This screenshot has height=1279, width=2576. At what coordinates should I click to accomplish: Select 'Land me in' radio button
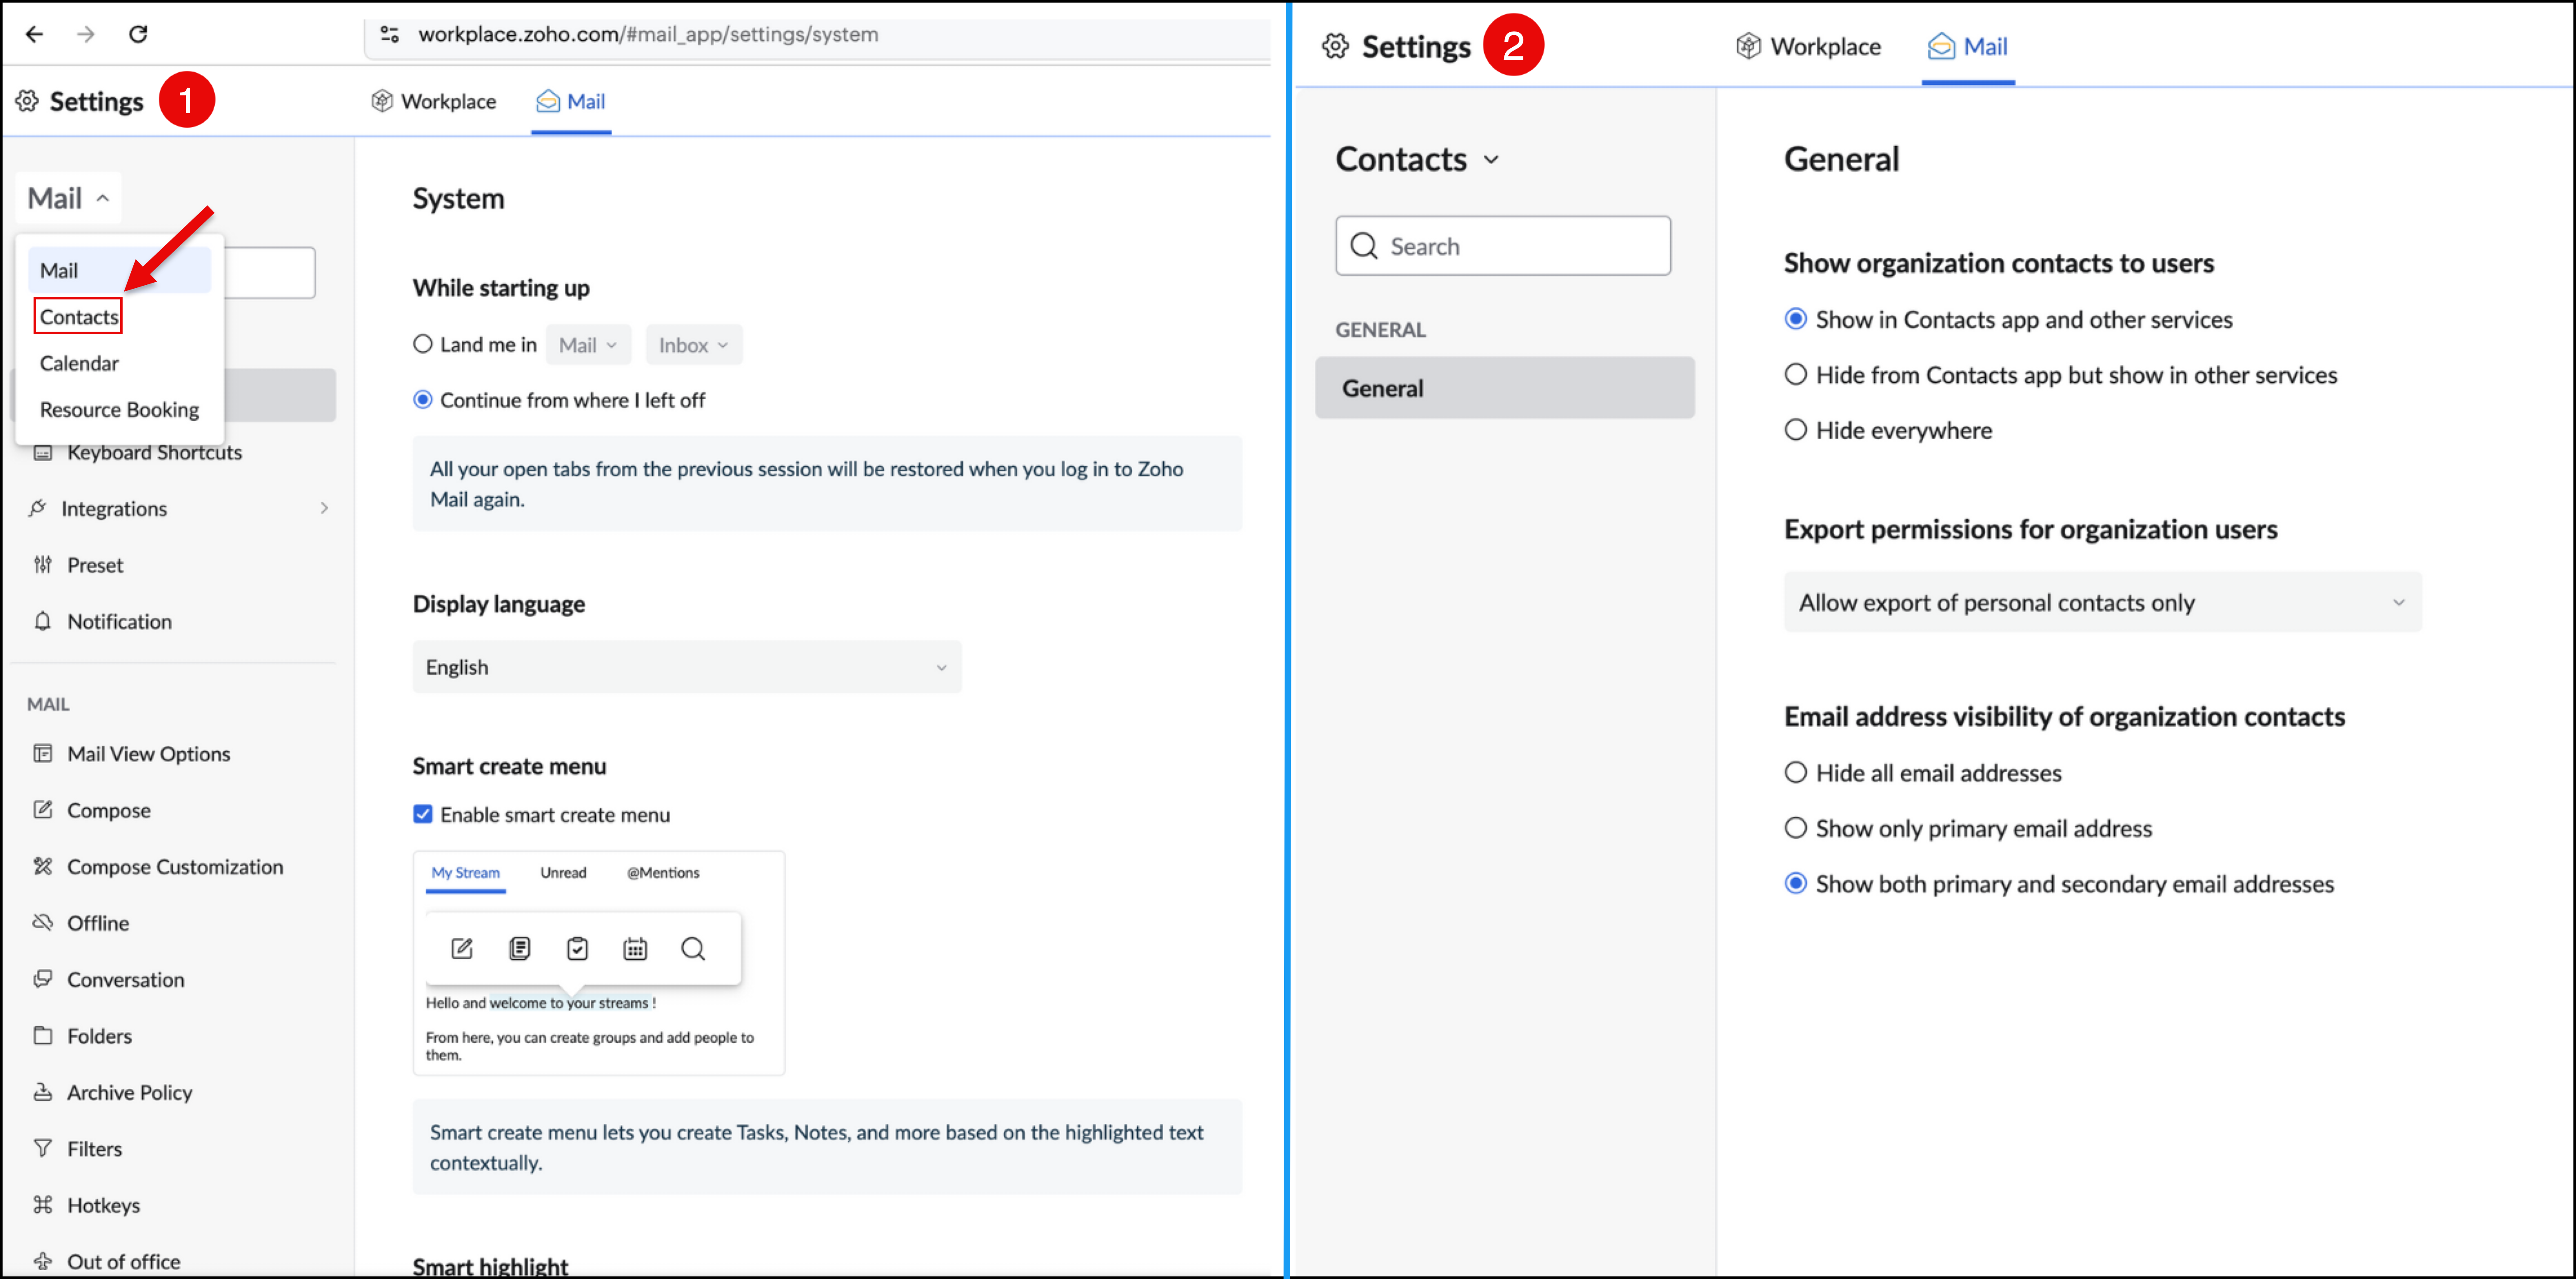pyautogui.click(x=423, y=344)
